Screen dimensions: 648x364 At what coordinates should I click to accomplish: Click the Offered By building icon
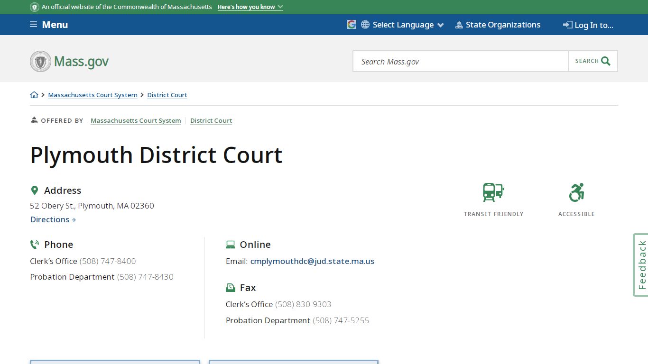click(34, 120)
